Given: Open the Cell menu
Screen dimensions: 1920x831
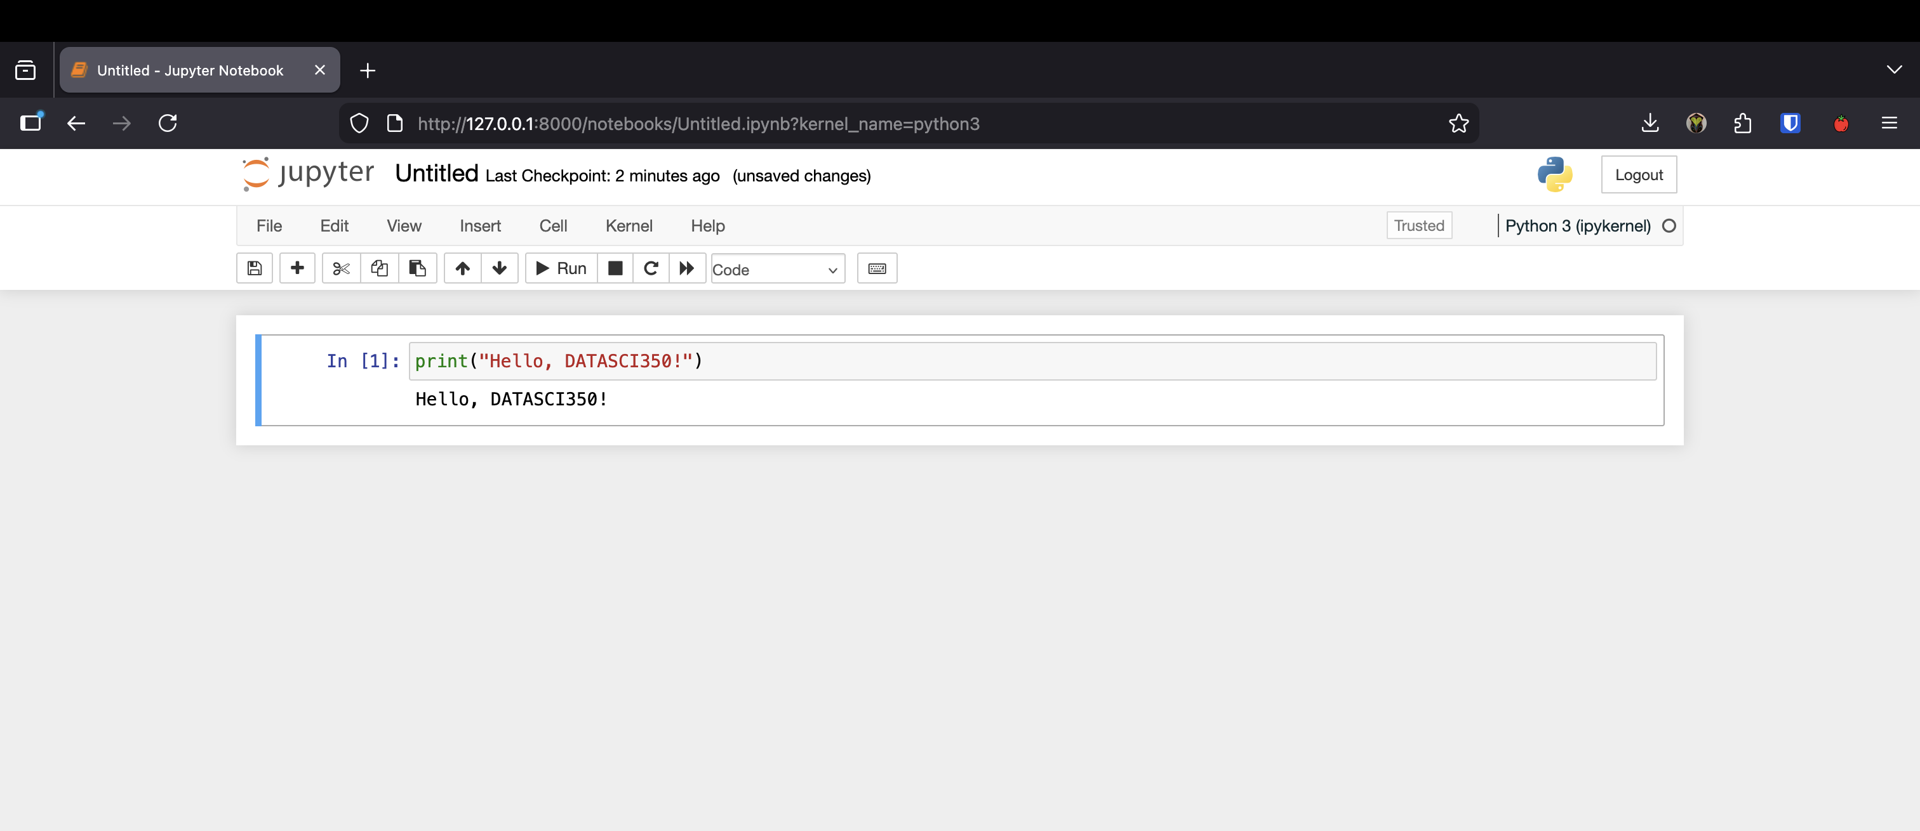Looking at the screenshot, I should coord(553,226).
